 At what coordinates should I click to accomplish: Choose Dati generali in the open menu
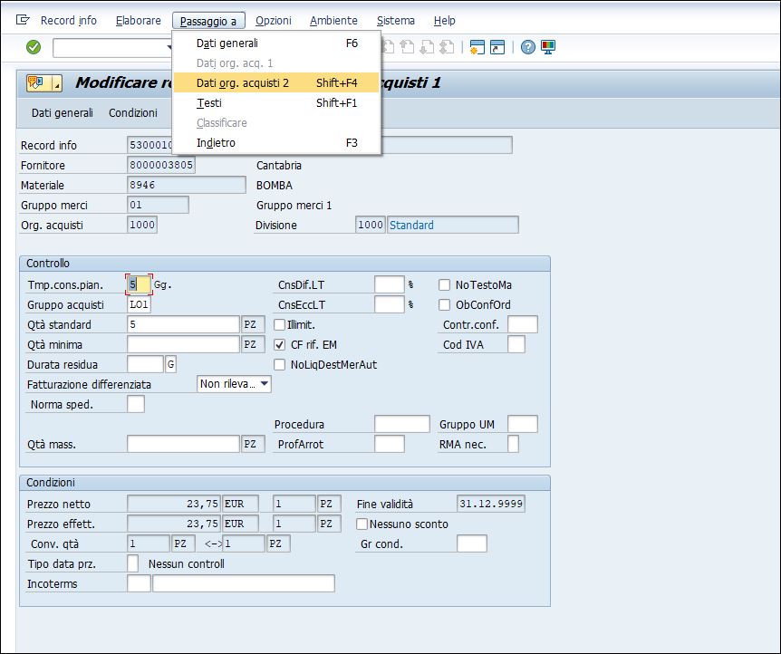click(x=276, y=43)
